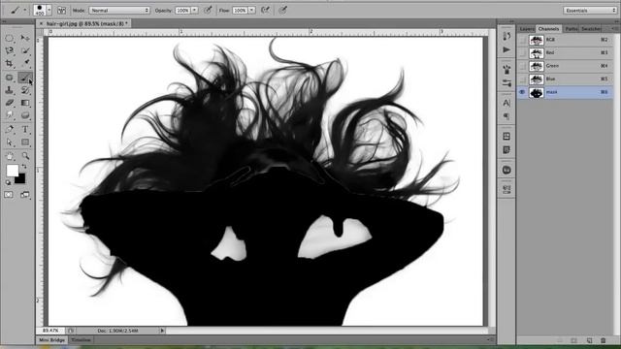Select the Healing Brush tool

point(9,78)
